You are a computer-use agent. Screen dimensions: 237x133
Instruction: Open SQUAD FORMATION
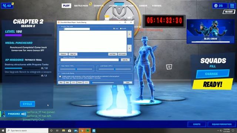tap(221, 124)
